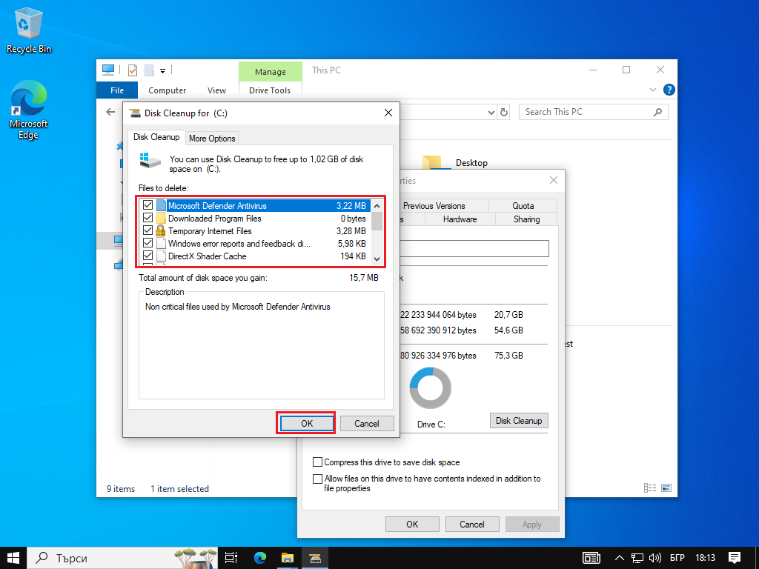Click the taskbar clock 18:13
Image resolution: width=759 pixels, height=569 pixels.
pos(705,558)
